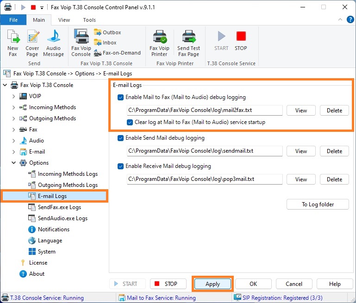Select the Audio Message icon

(54, 43)
